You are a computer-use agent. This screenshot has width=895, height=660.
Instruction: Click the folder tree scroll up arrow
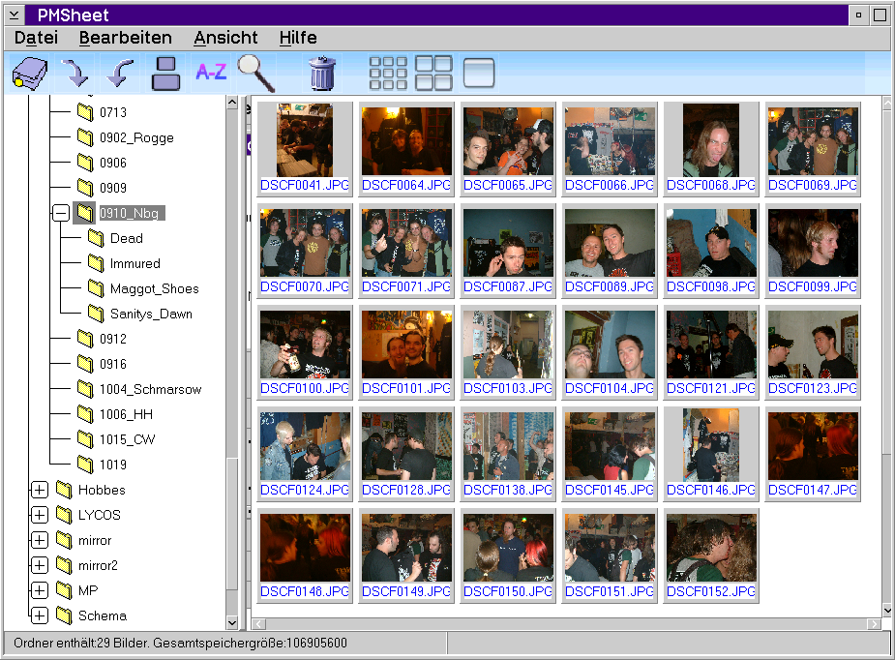pos(232,103)
